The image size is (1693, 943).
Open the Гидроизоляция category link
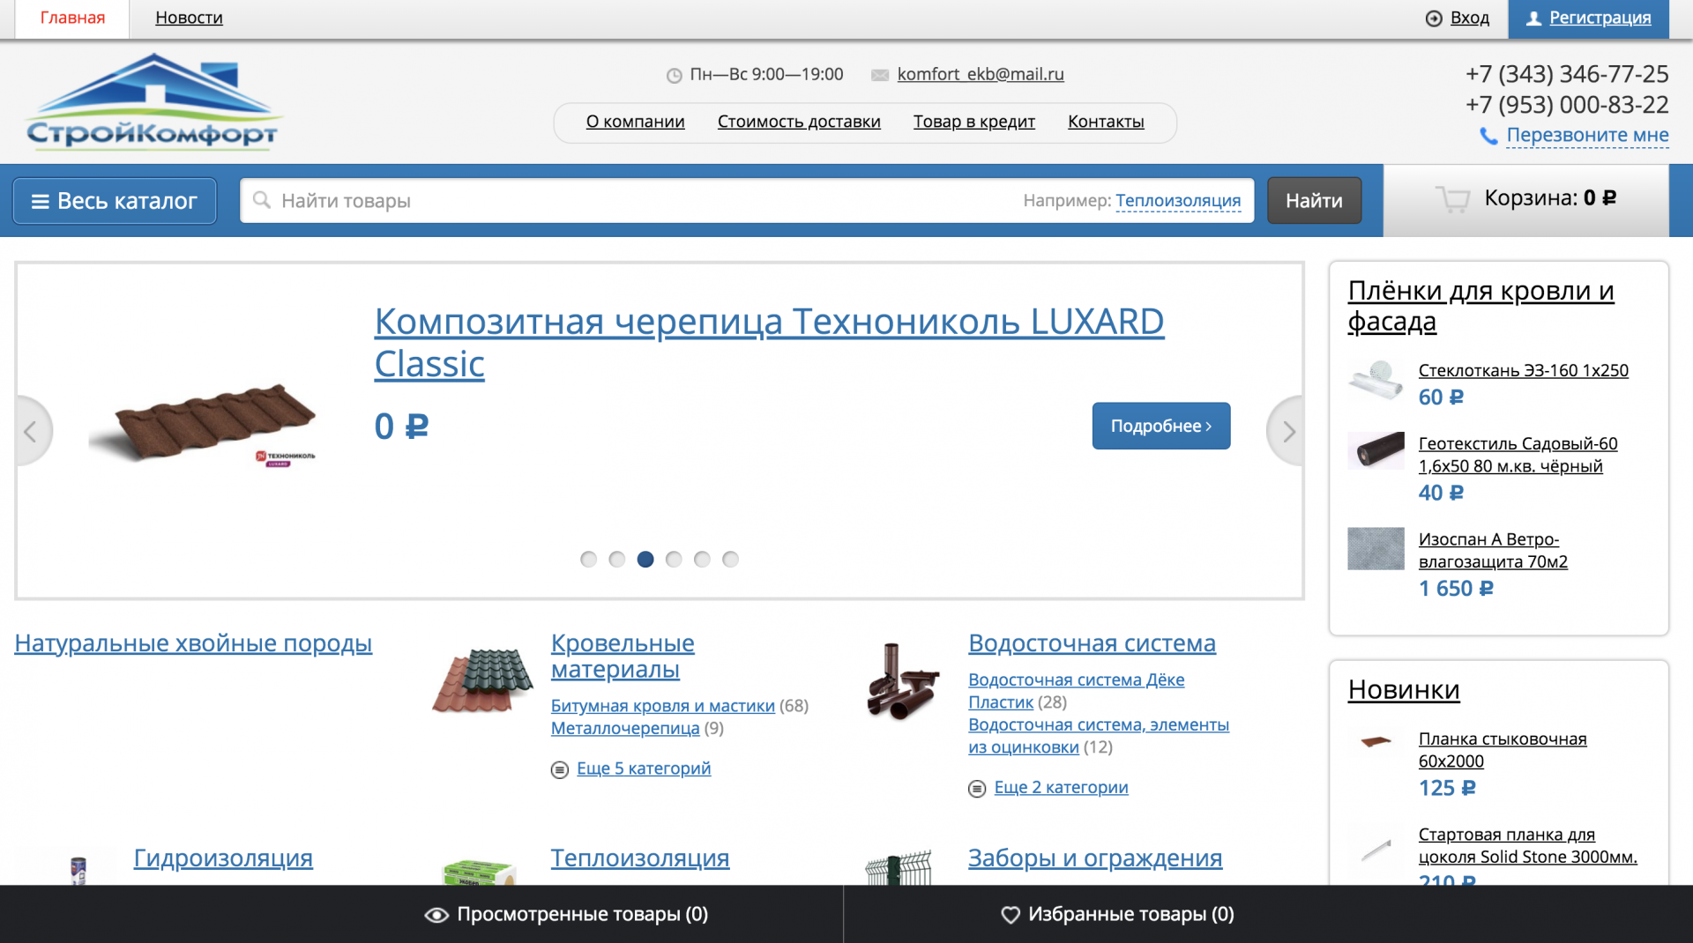[222, 858]
